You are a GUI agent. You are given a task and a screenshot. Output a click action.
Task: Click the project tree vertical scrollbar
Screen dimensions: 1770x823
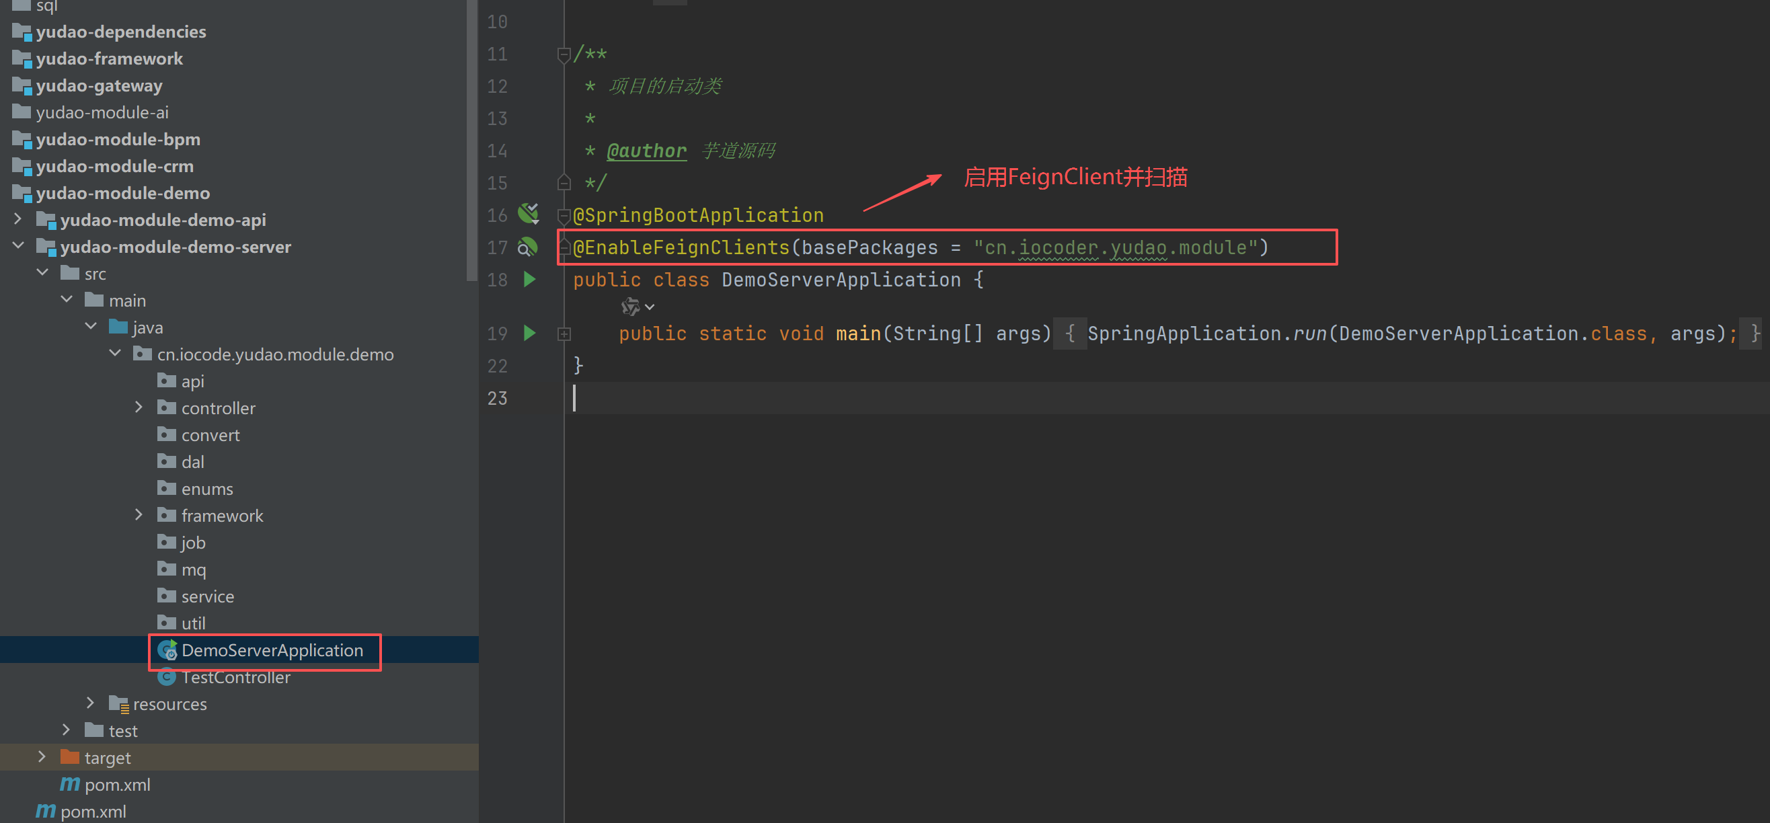click(x=471, y=137)
